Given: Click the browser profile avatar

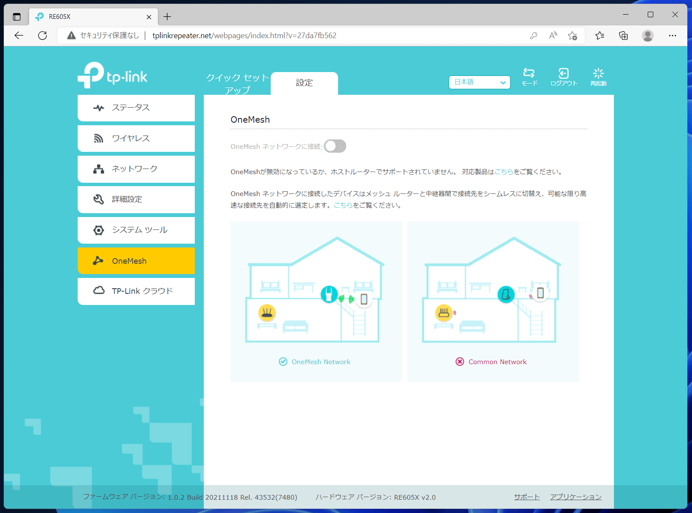Looking at the screenshot, I should [x=648, y=36].
